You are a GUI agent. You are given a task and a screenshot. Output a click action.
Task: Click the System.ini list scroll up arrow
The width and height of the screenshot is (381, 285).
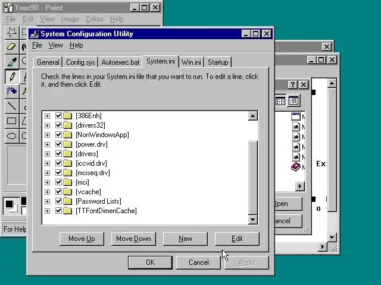tap(252, 116)
